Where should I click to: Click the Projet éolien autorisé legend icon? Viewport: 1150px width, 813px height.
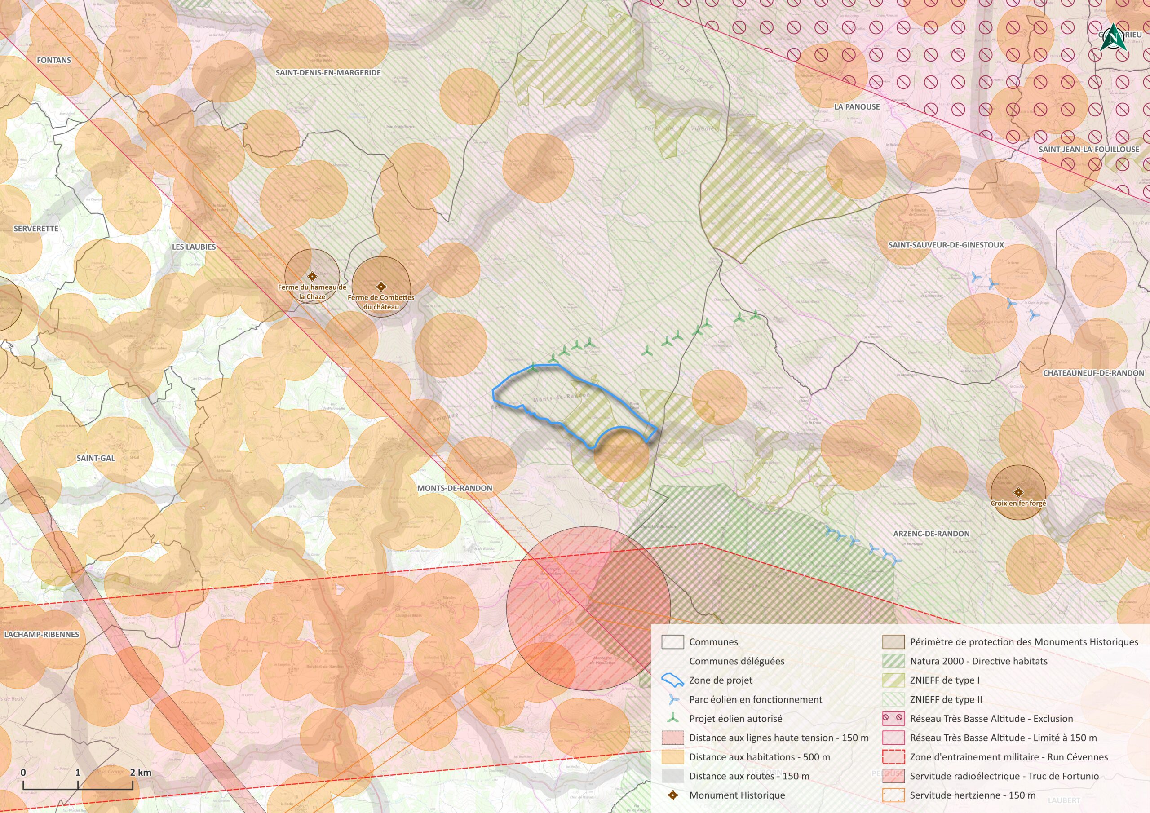tap(672, 718)
